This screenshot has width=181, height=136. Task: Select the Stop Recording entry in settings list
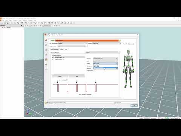(x=68, y=59)
